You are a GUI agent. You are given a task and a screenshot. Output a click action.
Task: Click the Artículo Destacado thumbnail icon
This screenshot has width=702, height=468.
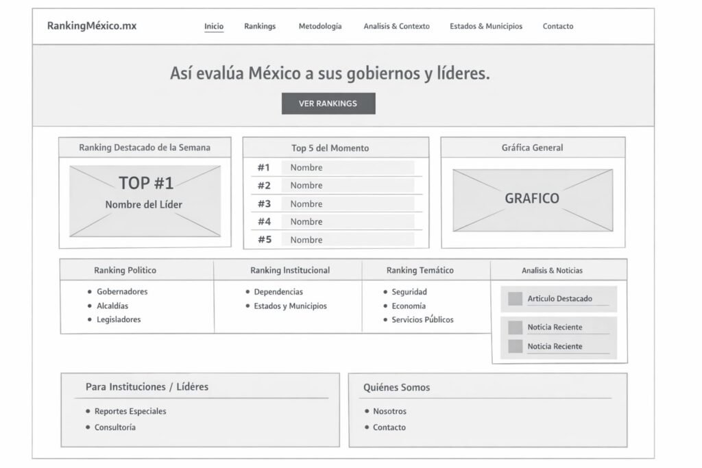pos(515,299)
